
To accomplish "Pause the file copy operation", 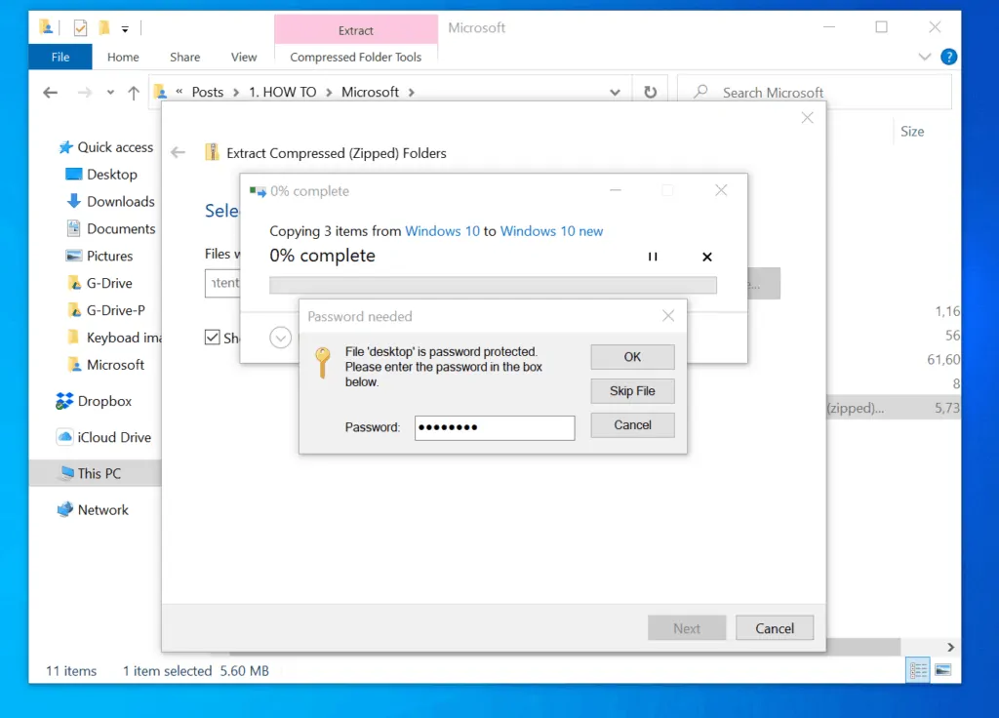I will point(653,257).
